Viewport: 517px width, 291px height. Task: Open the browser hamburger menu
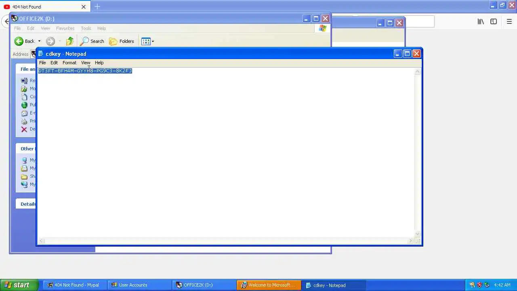click(x=509, y=21)
